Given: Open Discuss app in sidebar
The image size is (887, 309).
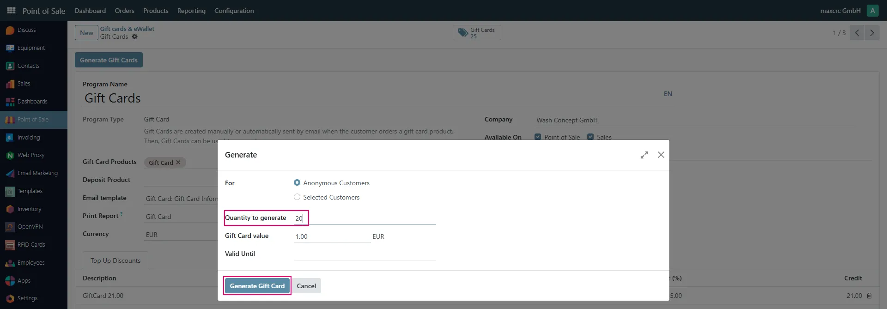Looking at the screenshot, I should (x=34, y=30).
